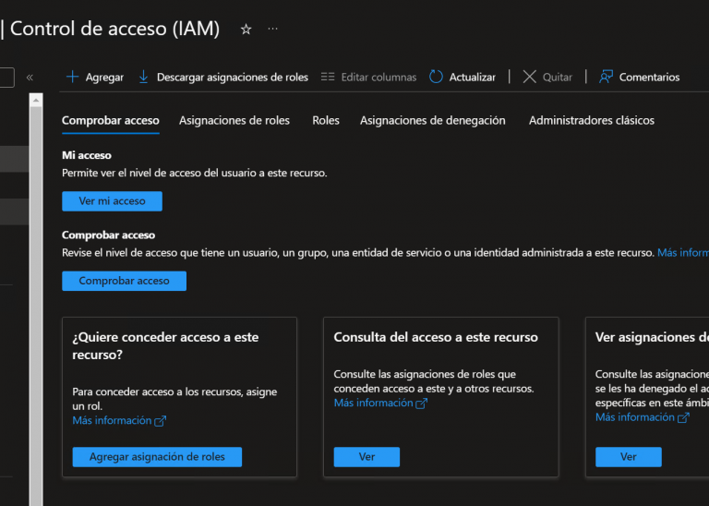Click the Quitar X icon
This screenshot has width=709, height=506.
(x=529, y=78)
